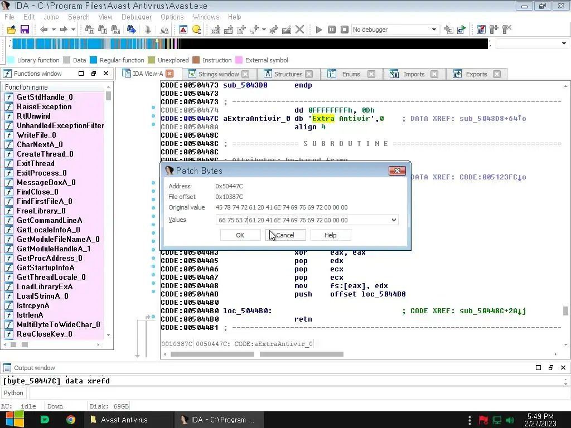Image resolution: width=571 pixels, height=428 pixels.
Task: Open the search for byte sequence tool
Action: (115, 30)
